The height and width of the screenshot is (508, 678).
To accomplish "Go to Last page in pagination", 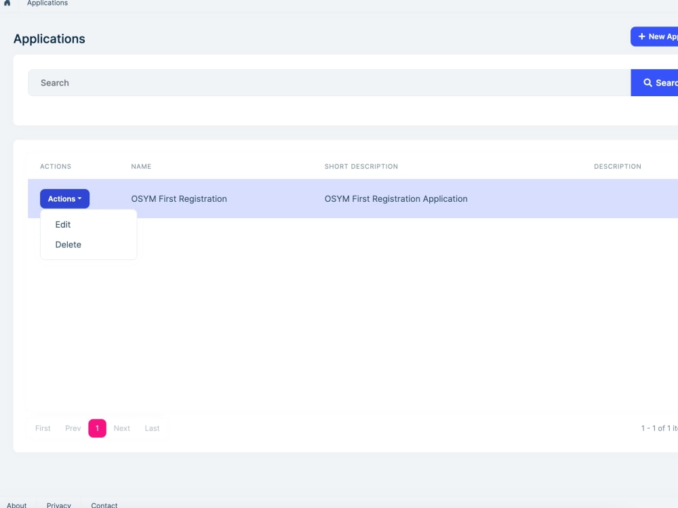I will pyautogui.click(x=152, y=428).
